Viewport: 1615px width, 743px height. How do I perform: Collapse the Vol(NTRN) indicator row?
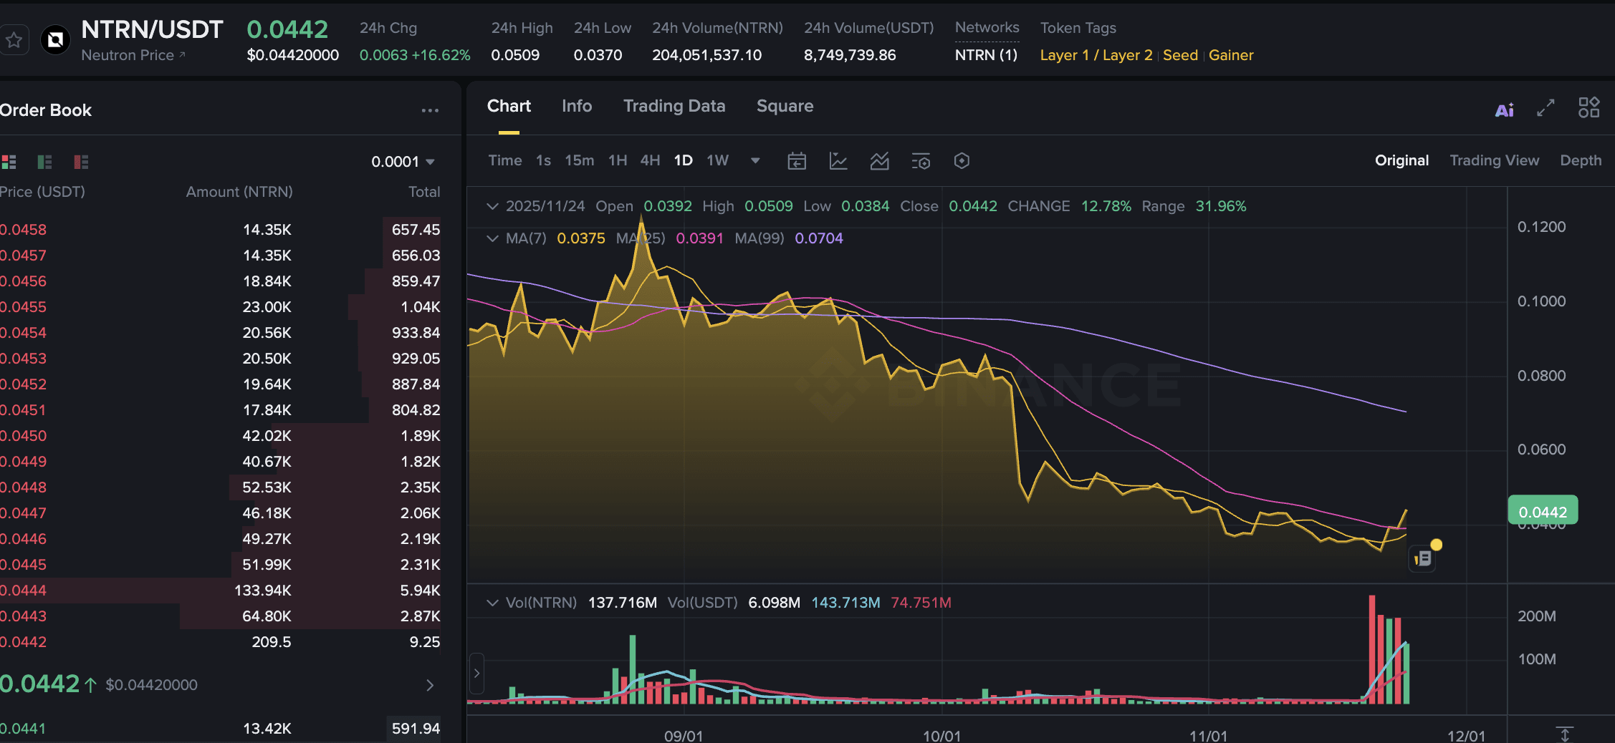(x=492, y=603)
